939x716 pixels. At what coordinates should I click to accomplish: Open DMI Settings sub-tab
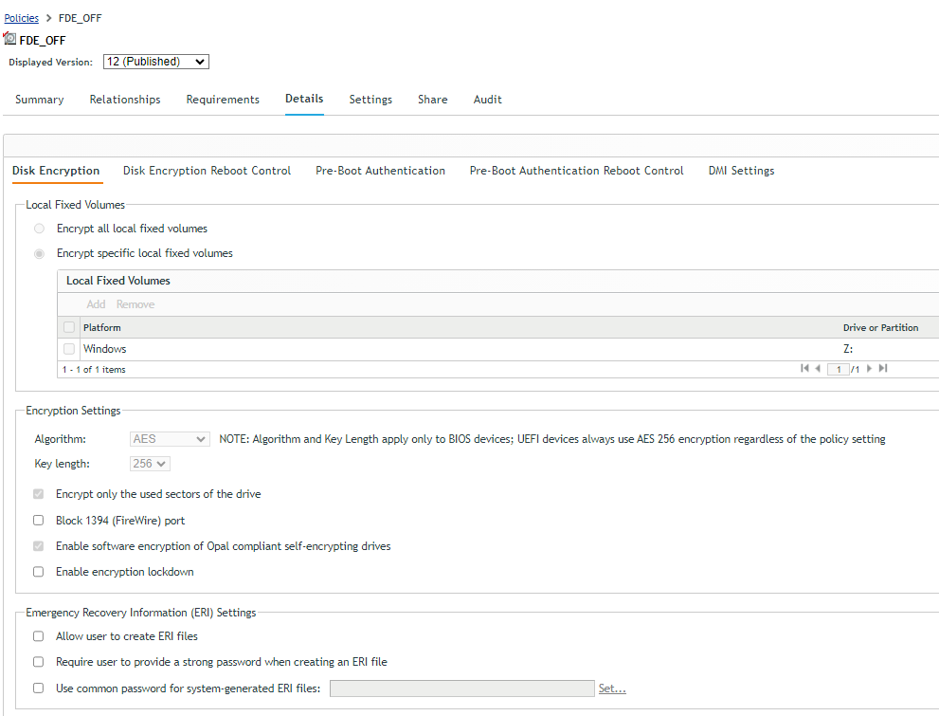[741, 171]
